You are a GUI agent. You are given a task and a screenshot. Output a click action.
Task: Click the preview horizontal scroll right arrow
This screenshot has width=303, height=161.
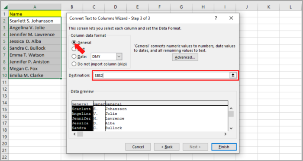pos(226,134)
